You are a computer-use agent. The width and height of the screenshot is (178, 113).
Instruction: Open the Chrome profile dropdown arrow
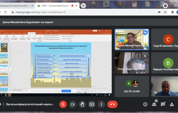[x=165, y=6]
